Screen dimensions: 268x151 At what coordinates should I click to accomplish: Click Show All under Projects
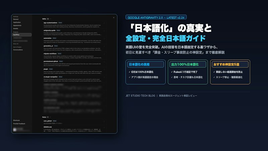[16, 44]
